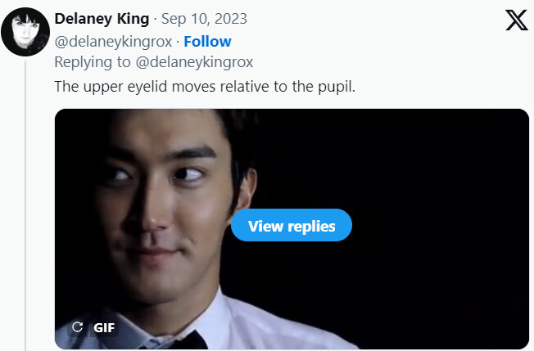Follow the delaneykingrox account
The width and height of the screenshot is (534, 351).
(x=207, y=41)
